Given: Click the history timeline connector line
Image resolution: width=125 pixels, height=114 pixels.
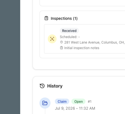Looking at the screenshot, I should [x=45, y=111].
